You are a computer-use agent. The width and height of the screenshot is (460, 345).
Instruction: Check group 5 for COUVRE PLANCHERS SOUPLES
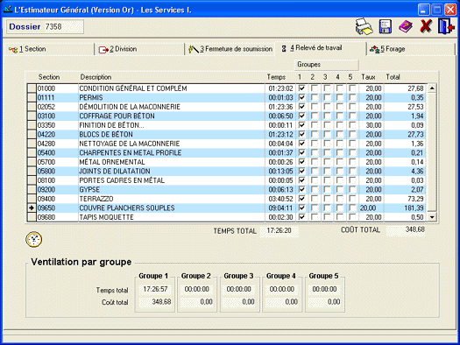click(352, 208)
